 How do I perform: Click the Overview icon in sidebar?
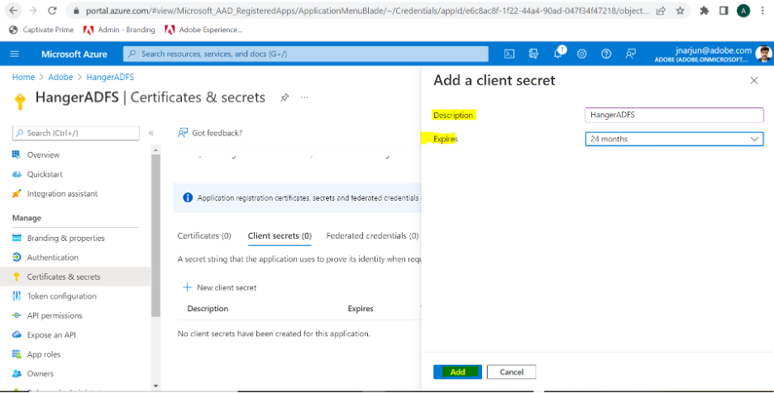[17, 154]
